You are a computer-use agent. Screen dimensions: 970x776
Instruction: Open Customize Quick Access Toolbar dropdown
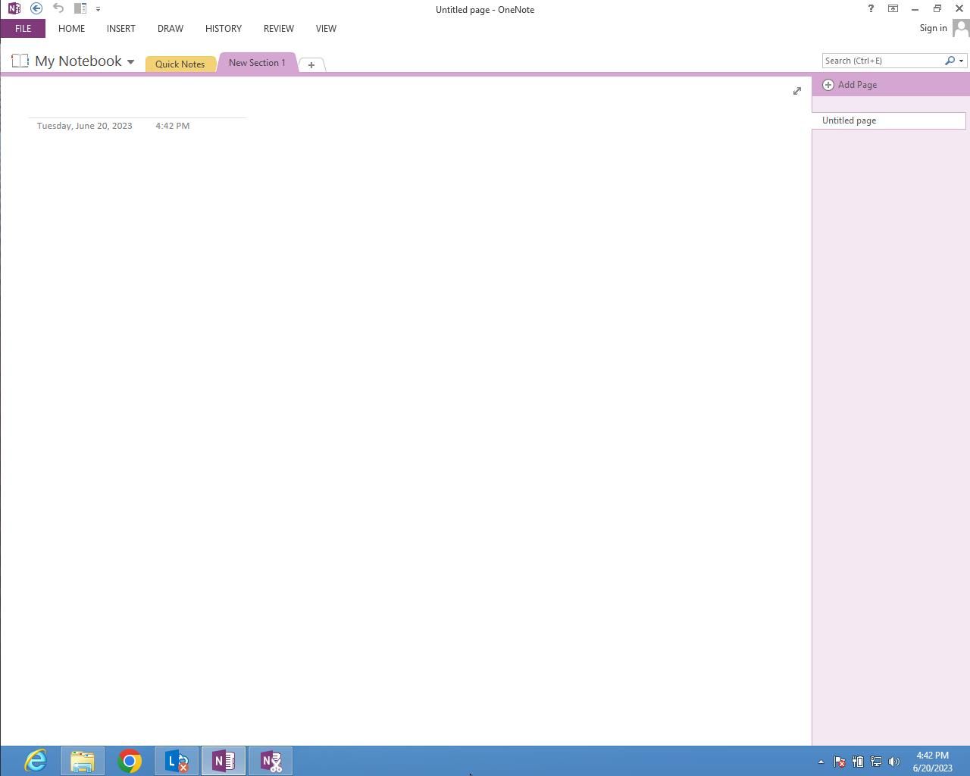click(98, 9)
